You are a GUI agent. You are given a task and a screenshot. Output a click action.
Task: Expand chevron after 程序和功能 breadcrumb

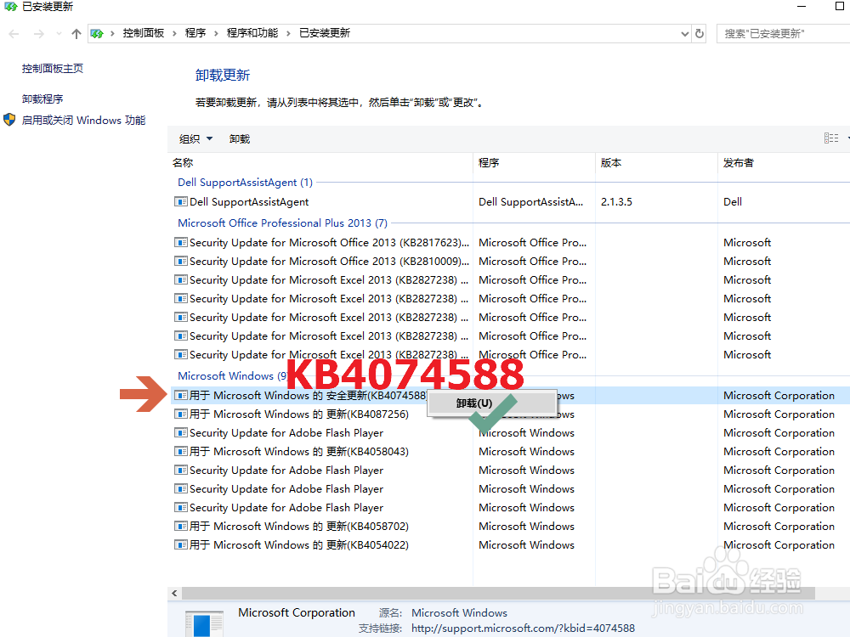click(x=288, y=34)
